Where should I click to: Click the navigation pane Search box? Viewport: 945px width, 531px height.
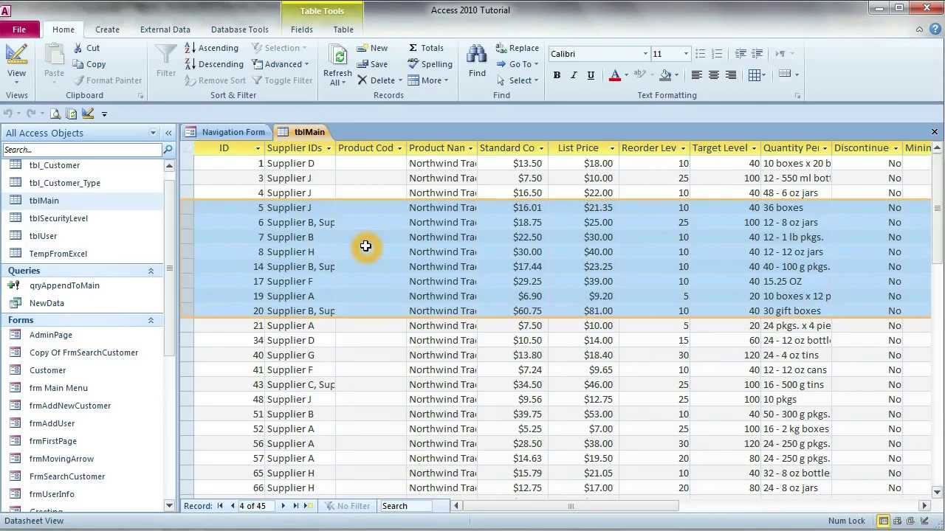pyautogui.click(x=82, y=150)
